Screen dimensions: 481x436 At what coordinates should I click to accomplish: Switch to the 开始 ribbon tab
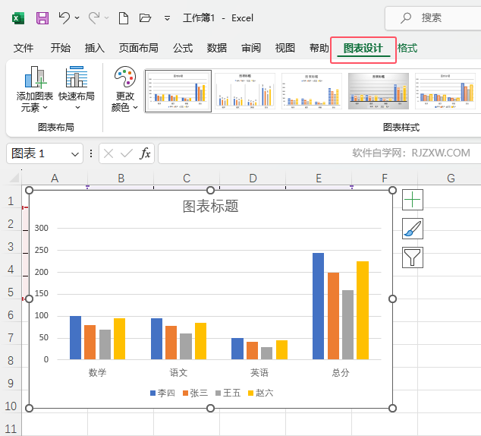pos(60,48)
